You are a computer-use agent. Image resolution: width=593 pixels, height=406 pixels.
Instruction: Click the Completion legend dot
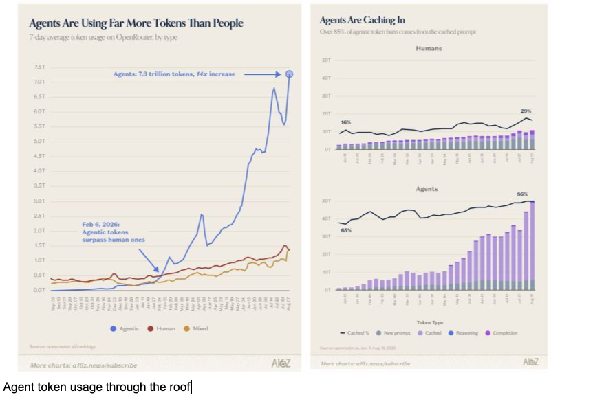[488, 333]
